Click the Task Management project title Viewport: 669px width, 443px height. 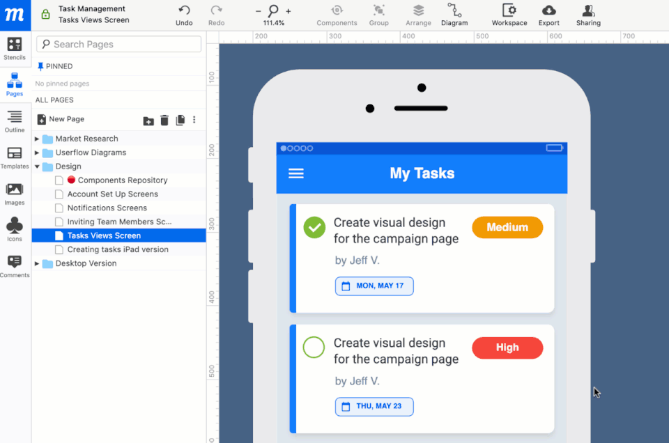92,9
